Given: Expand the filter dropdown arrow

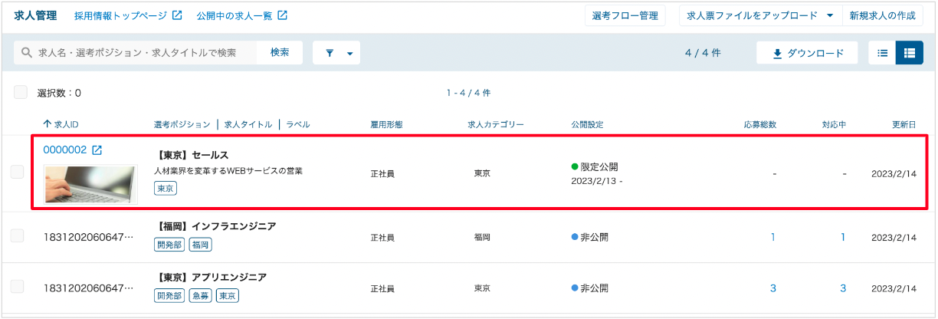Looking at the screenshot, I should pyautogui.click(x=350, y=54).
